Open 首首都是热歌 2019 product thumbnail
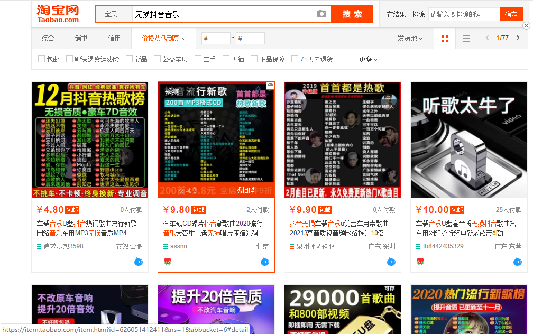533x334 pixels. 343,140
